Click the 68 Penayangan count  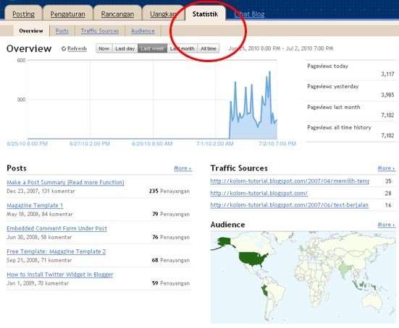click(171, 260)
